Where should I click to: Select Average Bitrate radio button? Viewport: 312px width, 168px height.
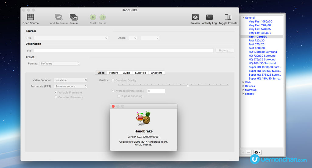(113, 91)
